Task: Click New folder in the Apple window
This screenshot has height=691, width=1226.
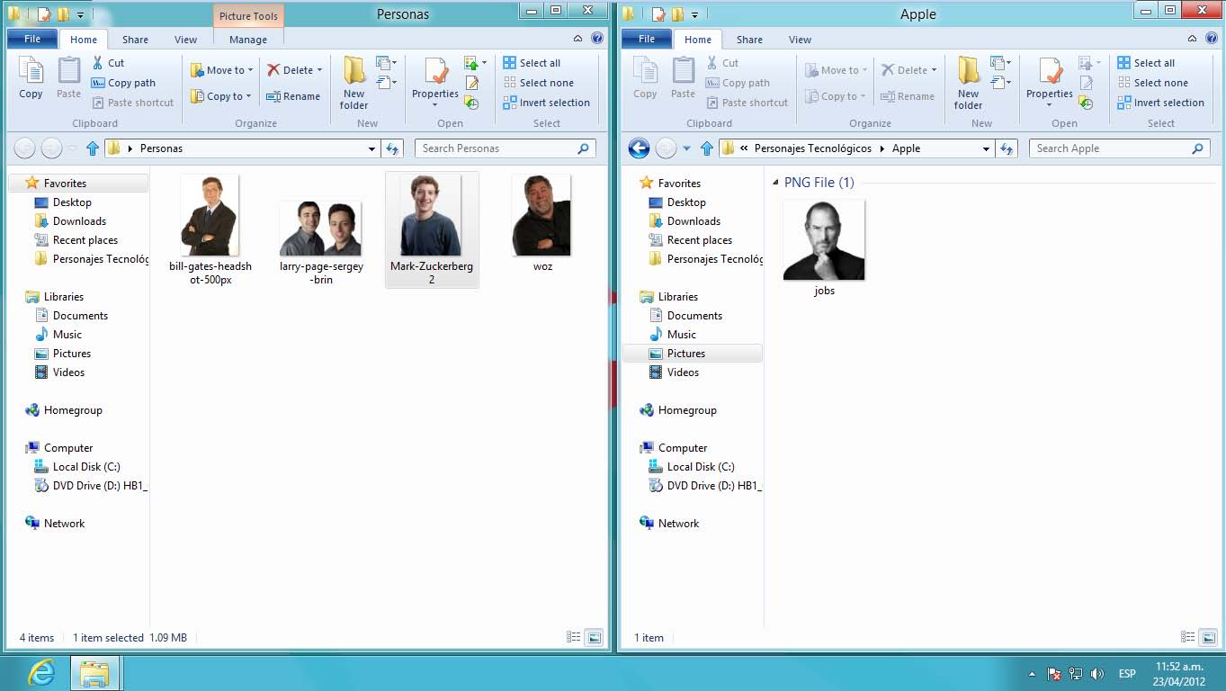Action: [x=968, y=83]
